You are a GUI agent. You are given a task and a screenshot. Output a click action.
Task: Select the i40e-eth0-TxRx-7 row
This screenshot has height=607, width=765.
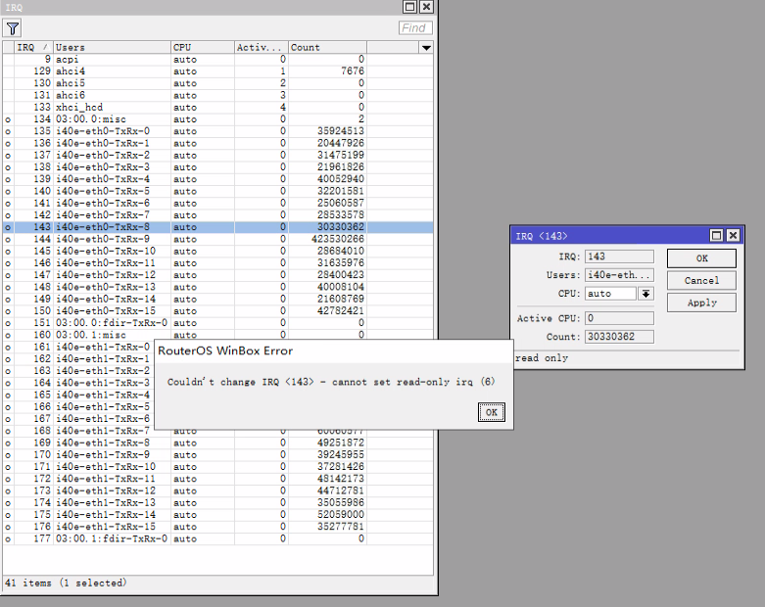pyautogui.click(x=217, y=215)
